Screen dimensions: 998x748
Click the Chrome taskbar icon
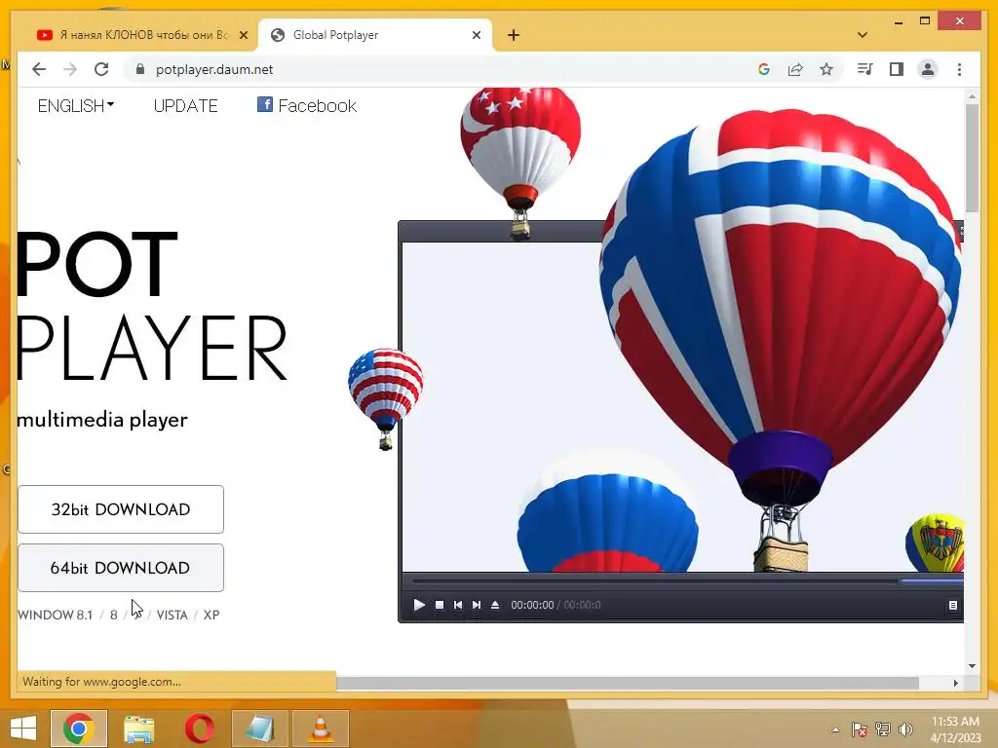pyautogui.click(x=78, y=729)
